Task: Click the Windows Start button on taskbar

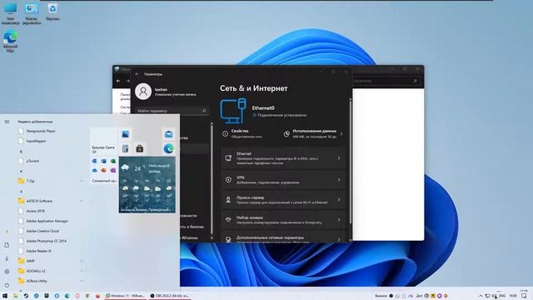Action: [x=5, y=296]
